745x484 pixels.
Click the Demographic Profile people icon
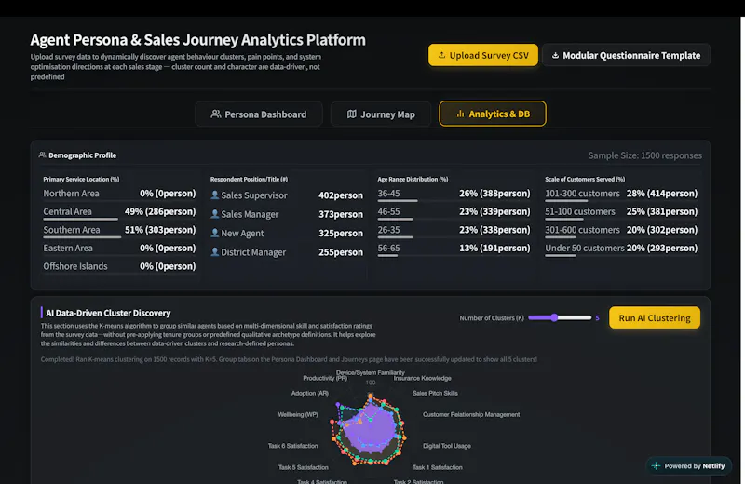(42, 155)
